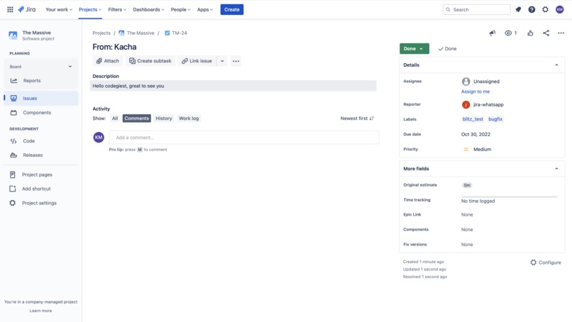Show All activity
572x322 pixels.
pos(115,118)
